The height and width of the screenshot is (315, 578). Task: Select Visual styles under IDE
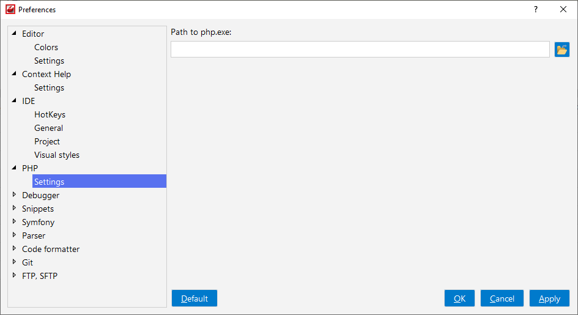click(x=57, y=155)
